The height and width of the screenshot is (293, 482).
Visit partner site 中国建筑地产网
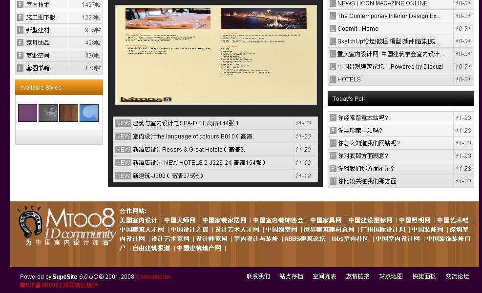pyautogui.click(x=199, y=248)
